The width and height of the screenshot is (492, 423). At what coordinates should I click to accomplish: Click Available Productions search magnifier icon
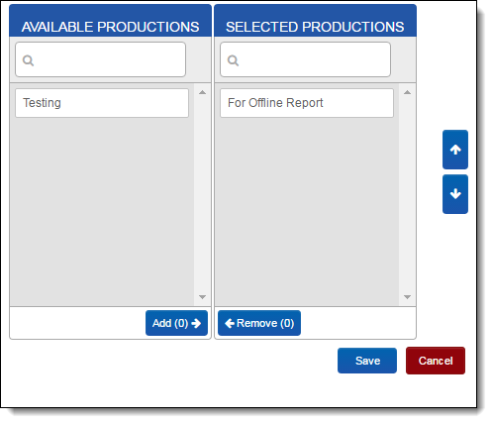(28, 60)
